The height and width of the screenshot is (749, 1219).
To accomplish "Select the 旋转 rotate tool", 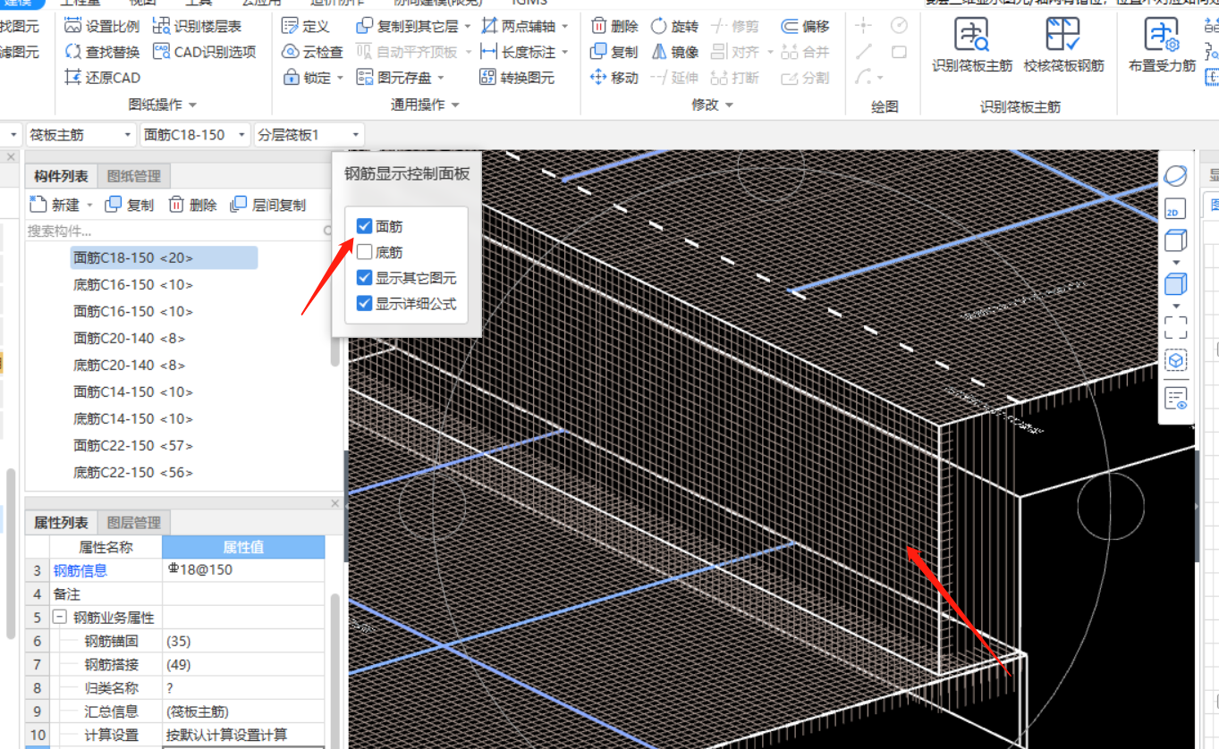I will point(674,27).
